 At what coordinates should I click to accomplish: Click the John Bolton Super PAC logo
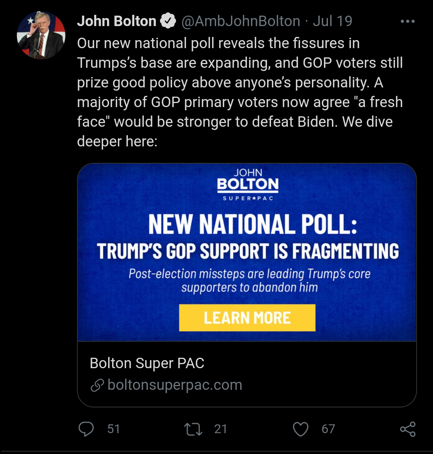[x=248, y=184]
